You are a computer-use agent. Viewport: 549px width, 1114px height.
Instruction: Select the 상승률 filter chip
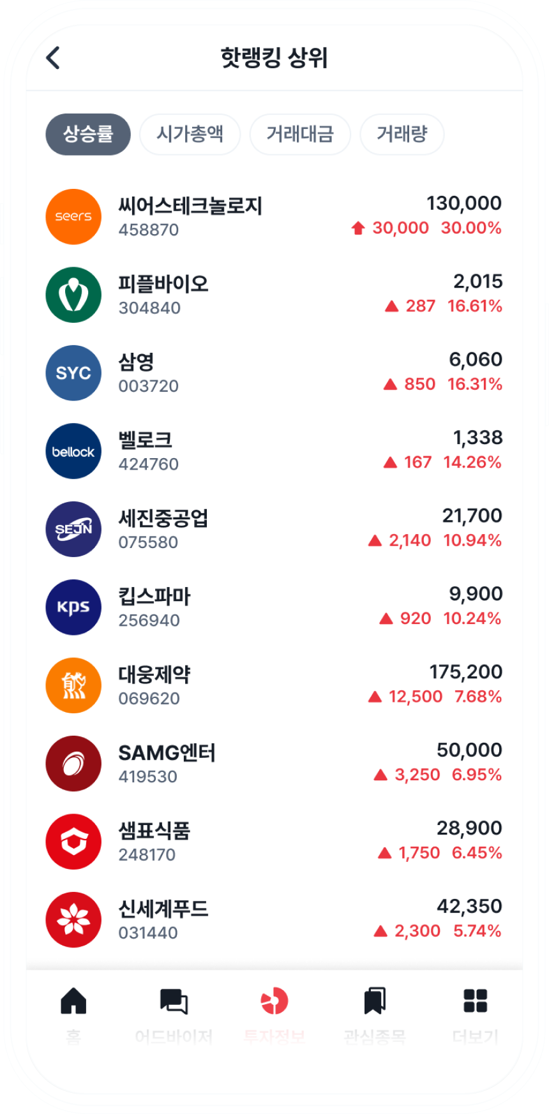pos(88,135)
